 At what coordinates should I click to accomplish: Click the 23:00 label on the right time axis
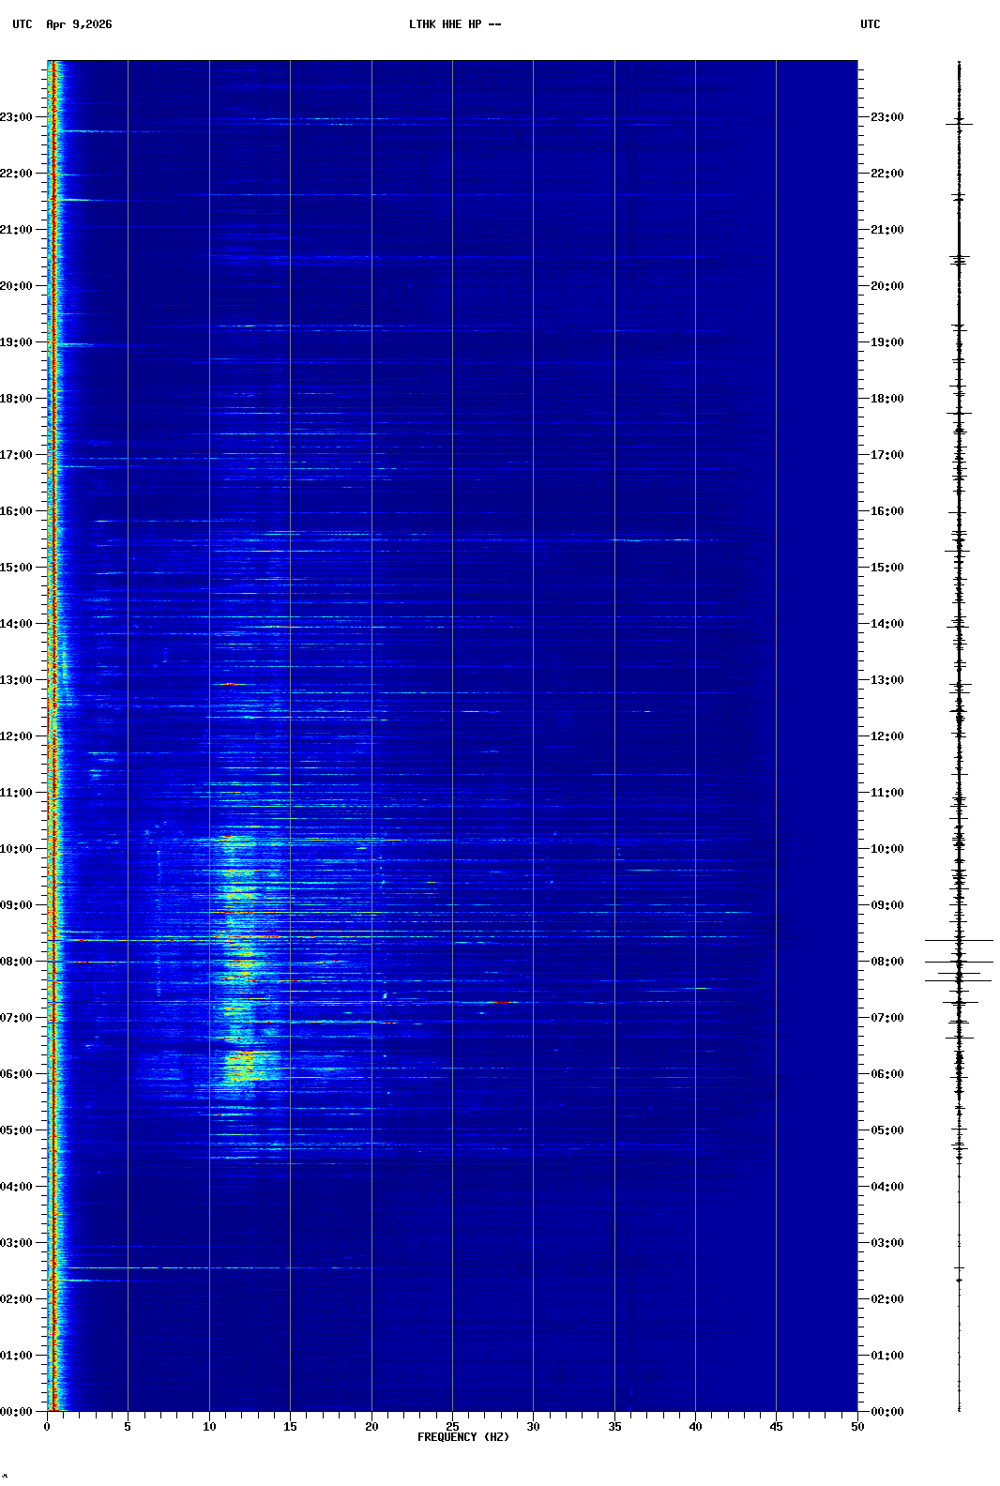click(886, 117)
